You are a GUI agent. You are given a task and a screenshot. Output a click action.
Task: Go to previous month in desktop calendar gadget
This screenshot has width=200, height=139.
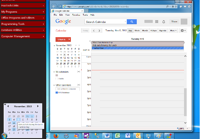pos(8,106)
